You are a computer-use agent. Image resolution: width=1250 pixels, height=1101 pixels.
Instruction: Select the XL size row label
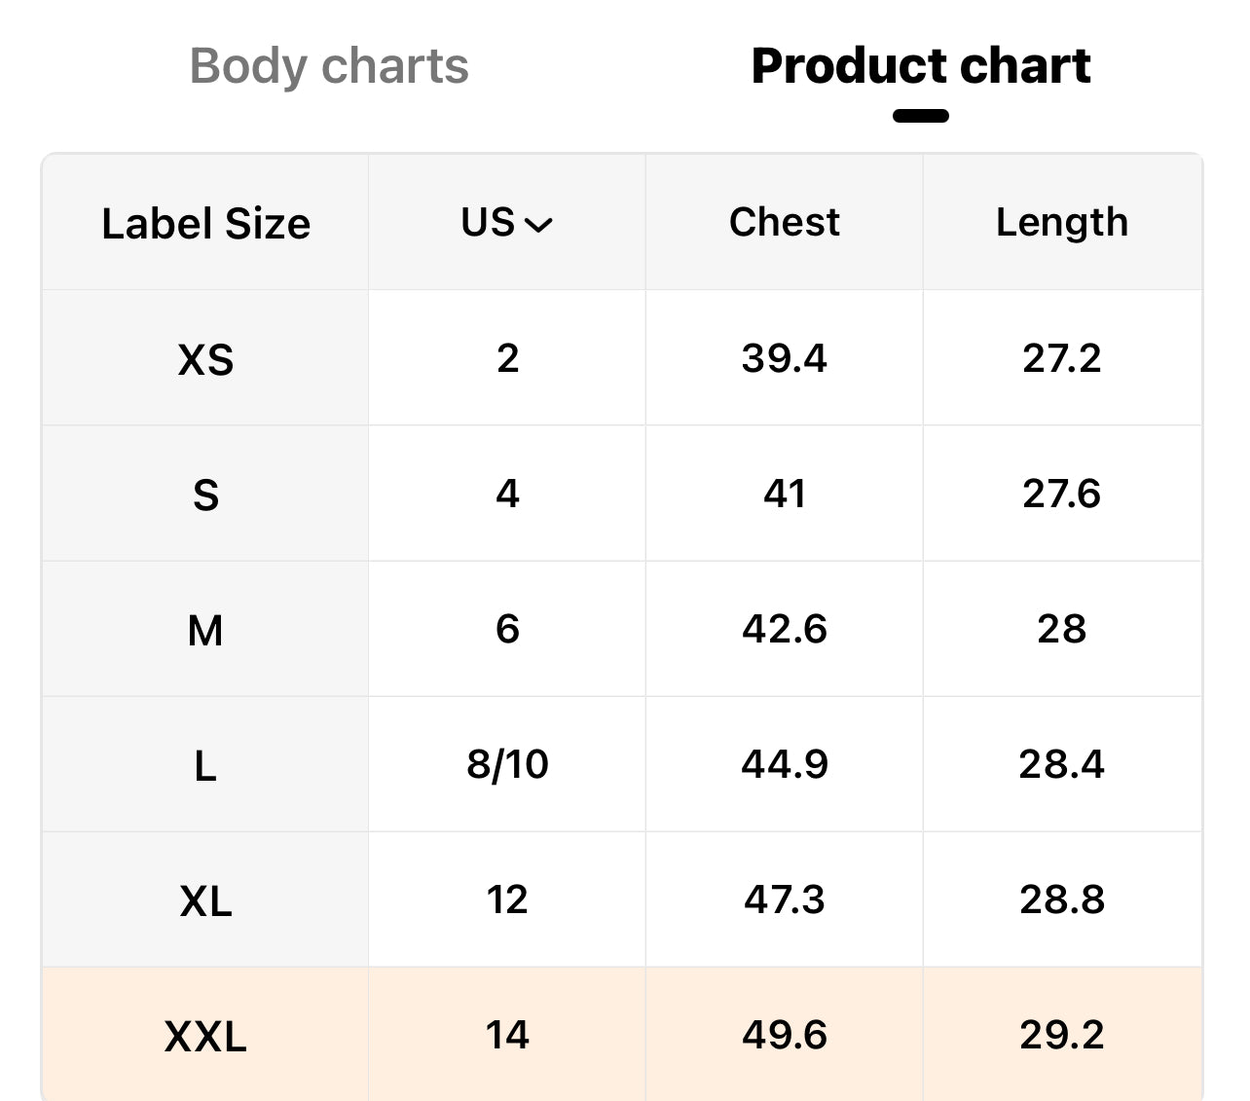(205, 900)
